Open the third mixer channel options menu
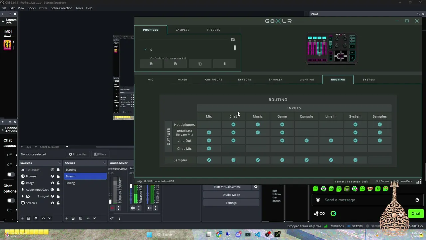 [155, 208]
